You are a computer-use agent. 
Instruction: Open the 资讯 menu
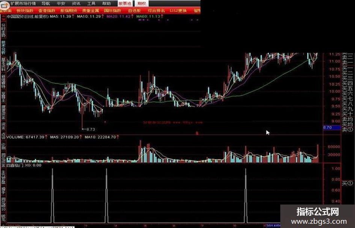76,3
